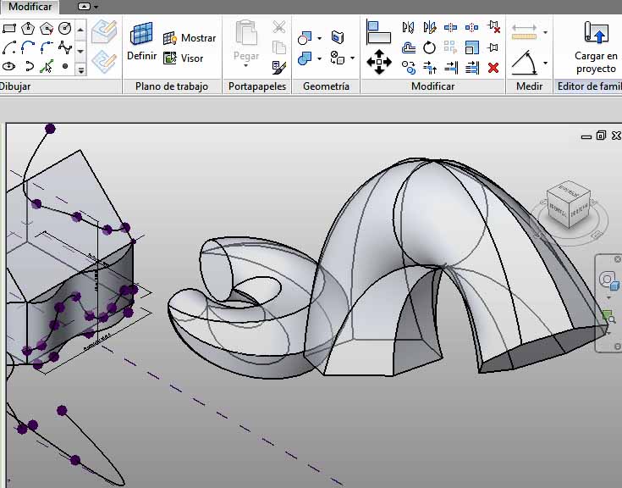Open the Modificar ribbon tab
This screenshot has width=622, height=488.
pos(30,7)
